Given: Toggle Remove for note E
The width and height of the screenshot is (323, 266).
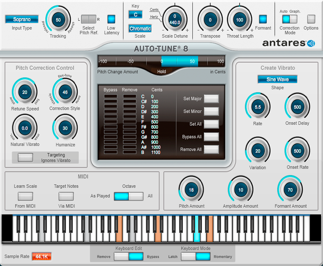Looking at the screenshot, I should pyautogui.click(x=130, y=116).
